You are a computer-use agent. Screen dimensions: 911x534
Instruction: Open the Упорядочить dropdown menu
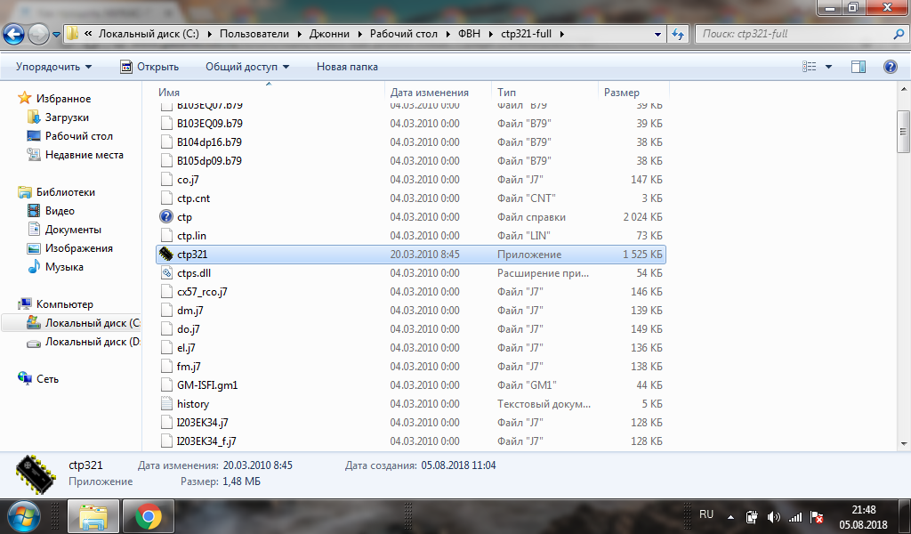pos(53,67)
